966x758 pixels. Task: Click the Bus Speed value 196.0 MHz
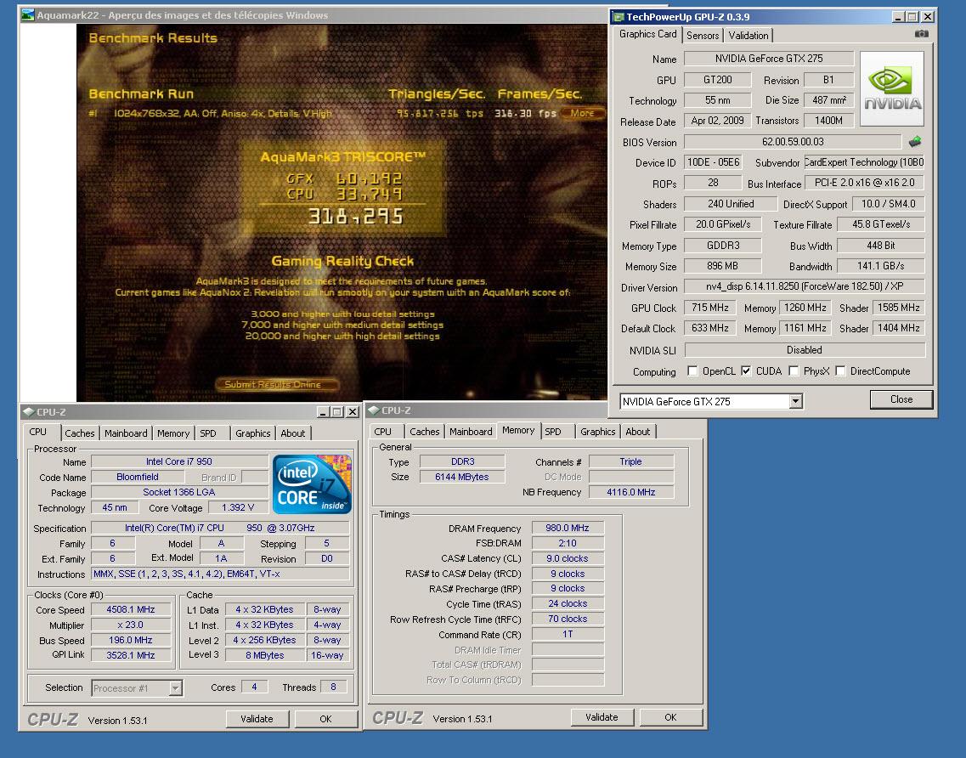pos(131,640)
